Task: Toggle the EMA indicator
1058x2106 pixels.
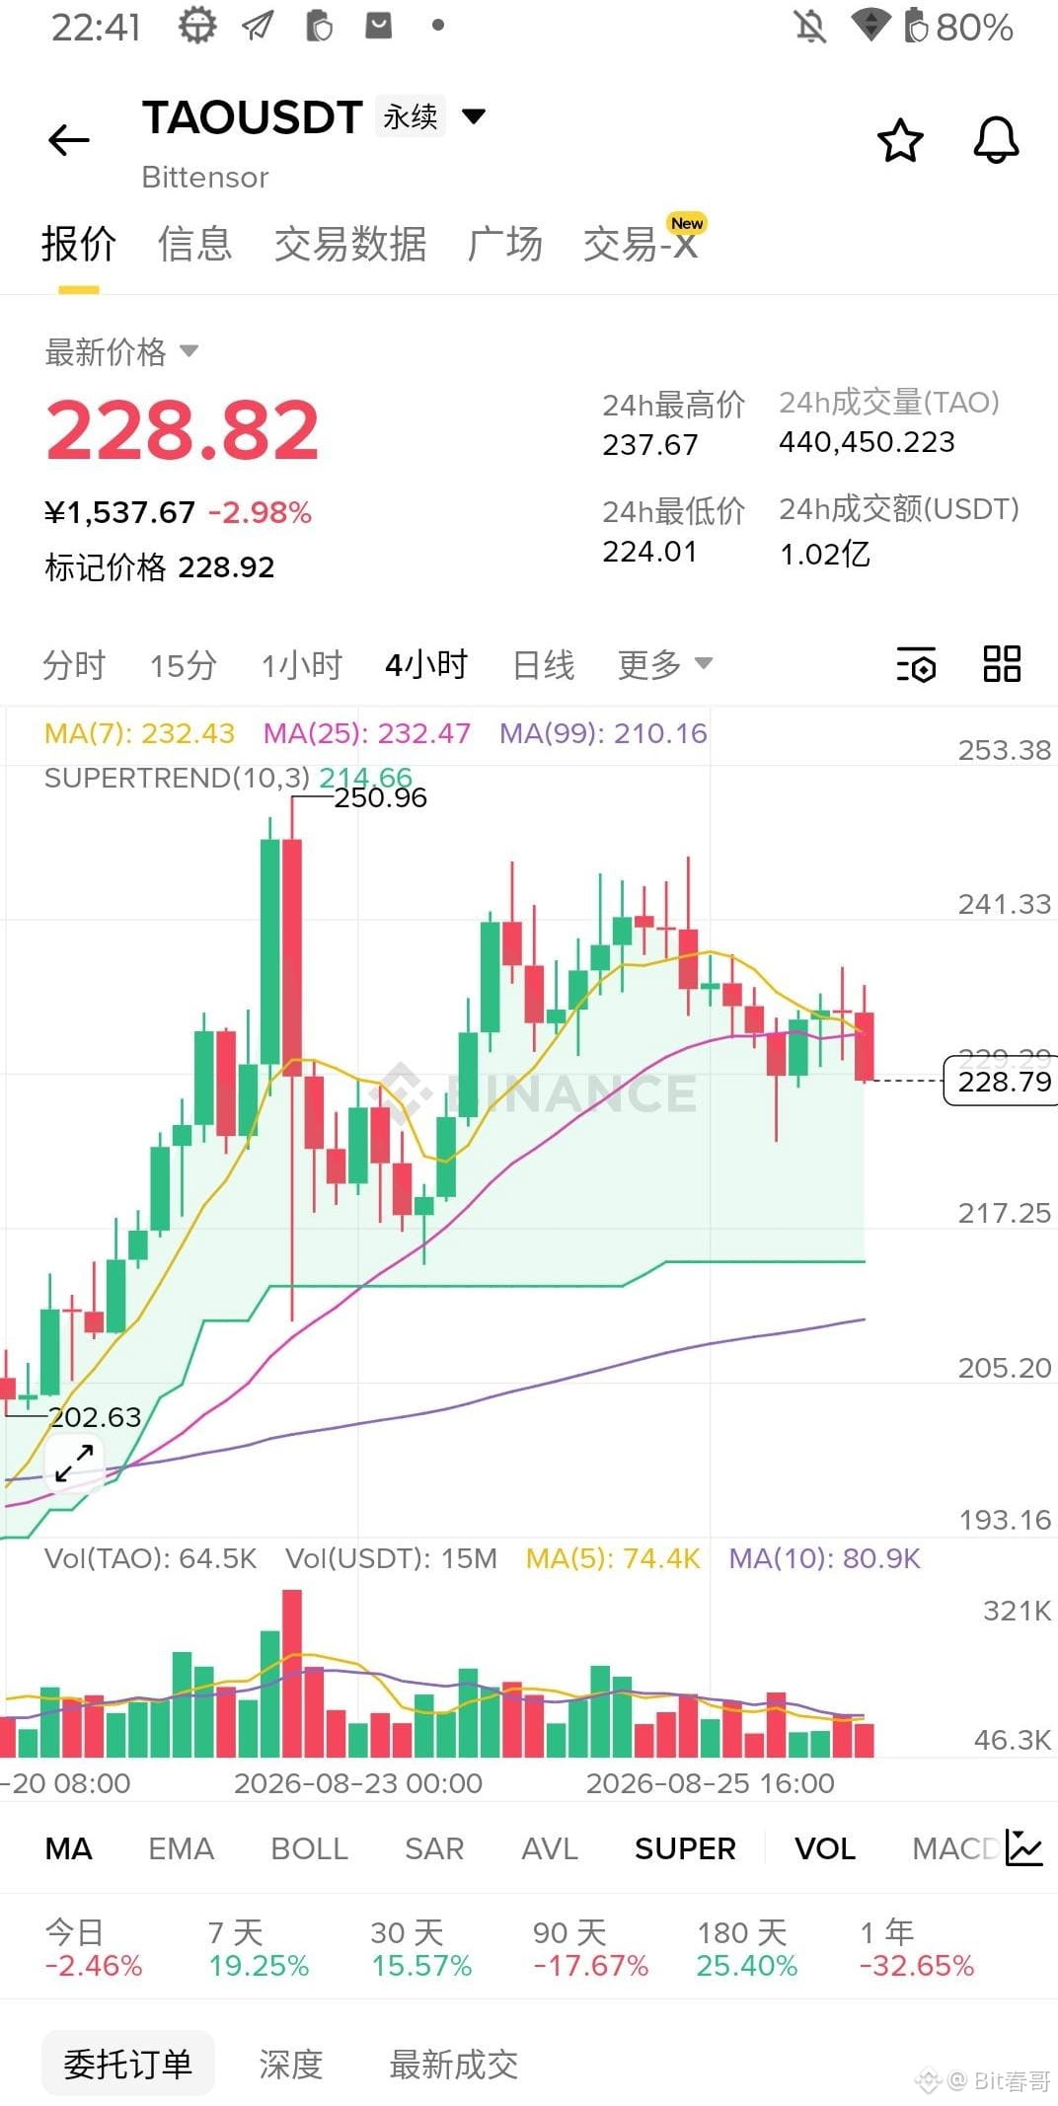Action: pyautogui.click(x=181, y=1848)
